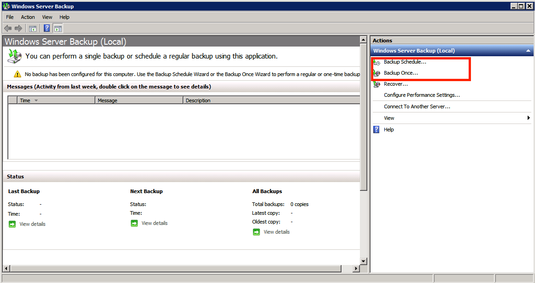Toggle the Show/Hide Console Tree toolbar icon

[x=33, y=28]
